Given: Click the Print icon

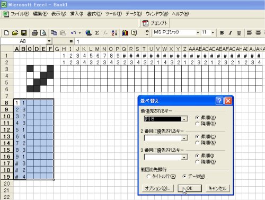Looking at the screenshot, I should click(34, 33).
